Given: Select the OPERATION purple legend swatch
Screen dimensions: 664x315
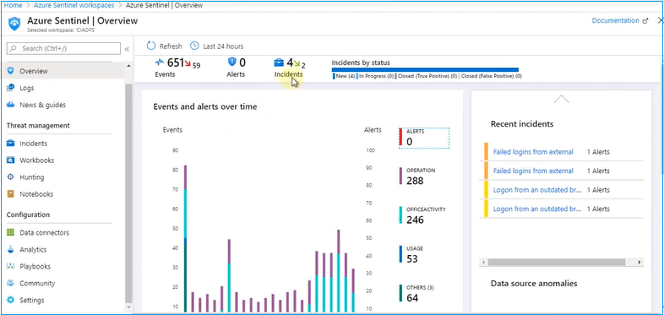Looking at the screenshot, I should coord(400,176).
